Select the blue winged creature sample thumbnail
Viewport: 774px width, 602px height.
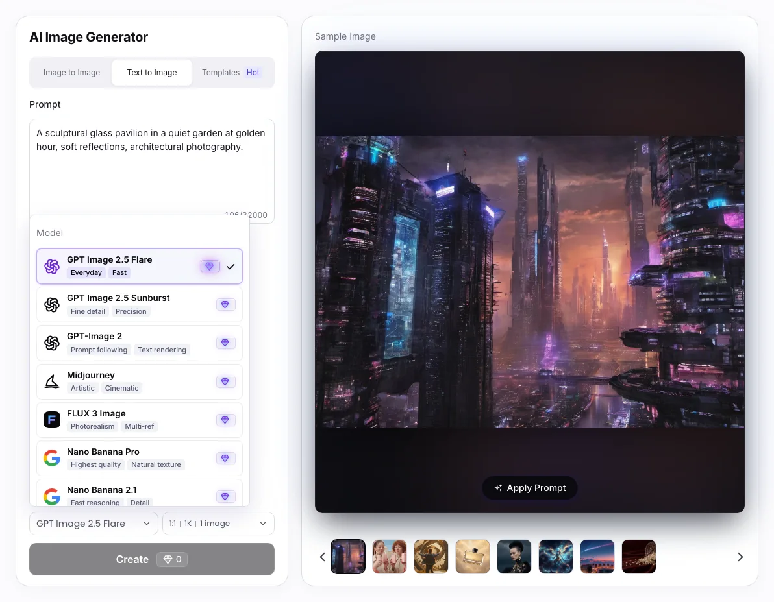[556, 557]
